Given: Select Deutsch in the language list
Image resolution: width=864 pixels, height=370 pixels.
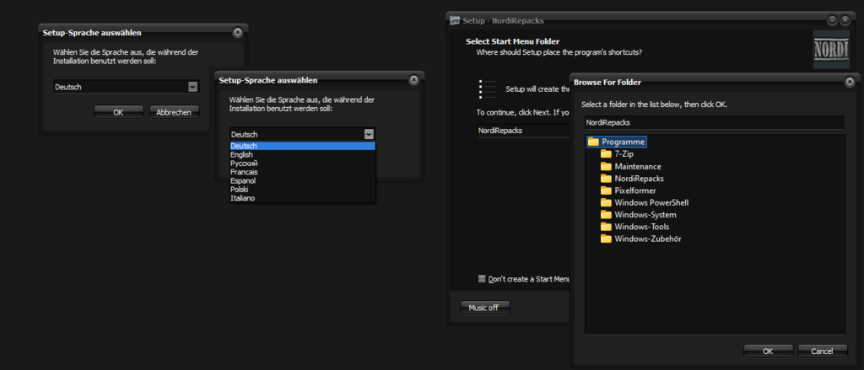Looking at the screenshot, I should tap(302, 146).
